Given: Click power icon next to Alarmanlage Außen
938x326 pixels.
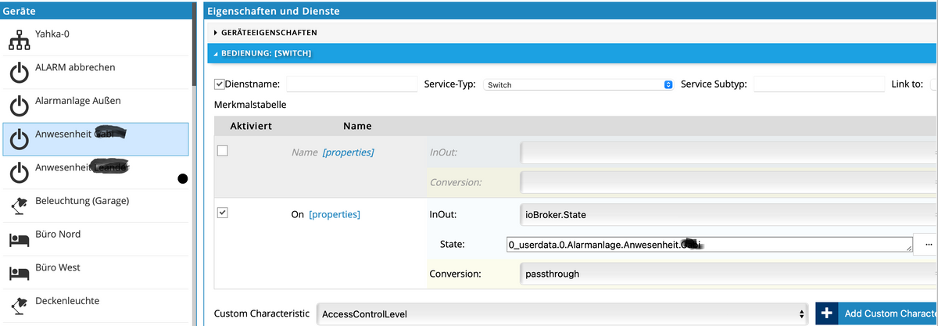Looking at the screenshot, I should (18, 106).
